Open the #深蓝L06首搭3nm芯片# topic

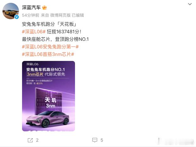[x=48, y=54]
